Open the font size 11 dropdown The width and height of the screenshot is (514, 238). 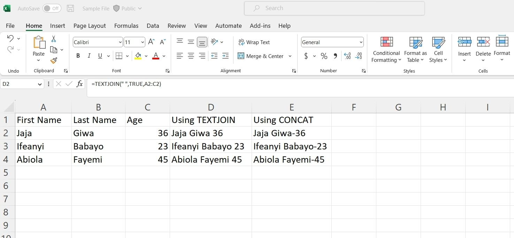point(143,42)
